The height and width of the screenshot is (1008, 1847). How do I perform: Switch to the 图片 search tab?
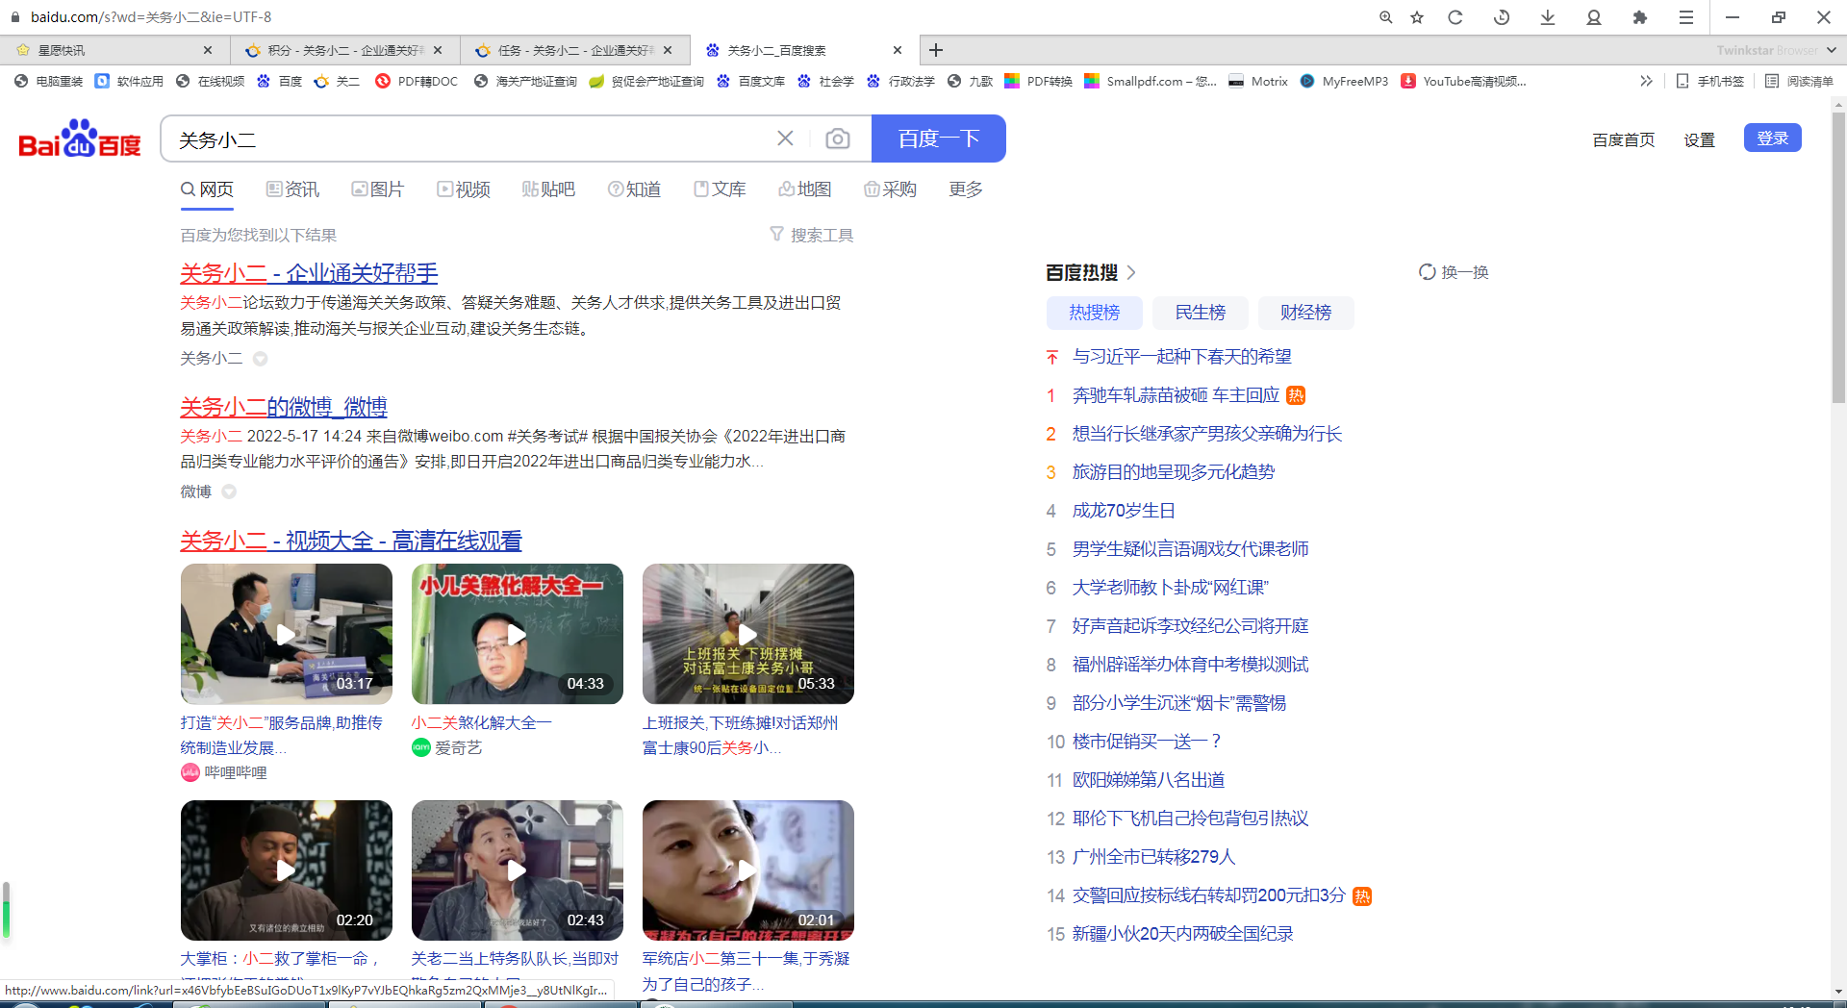coord(377,189)
